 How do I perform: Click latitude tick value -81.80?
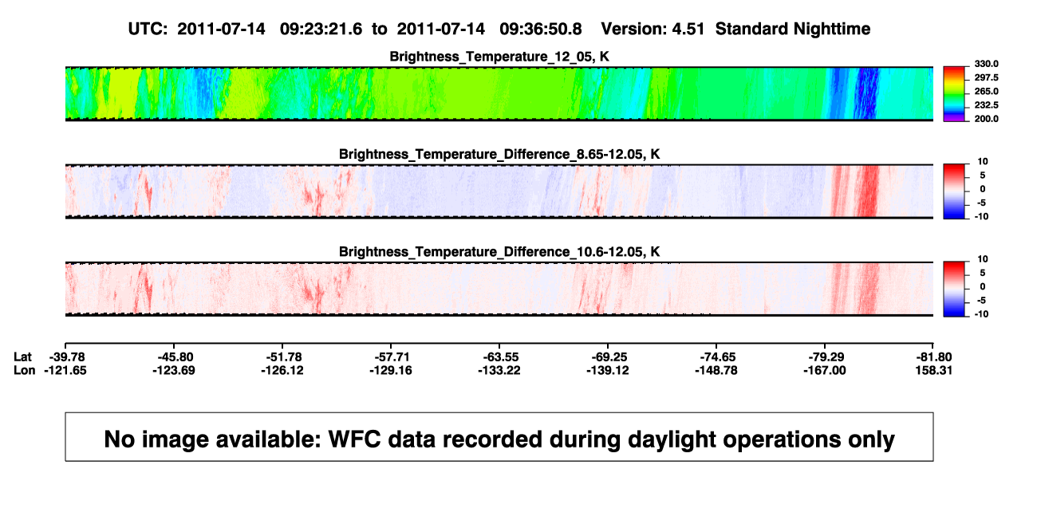(934, 356)
